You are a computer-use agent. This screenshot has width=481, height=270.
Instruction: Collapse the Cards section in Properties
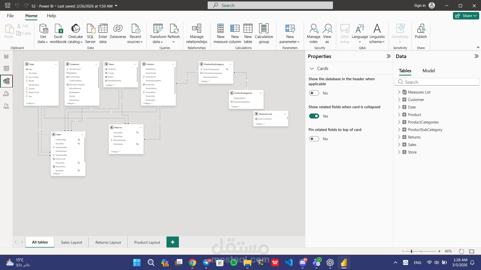point(312,68)
